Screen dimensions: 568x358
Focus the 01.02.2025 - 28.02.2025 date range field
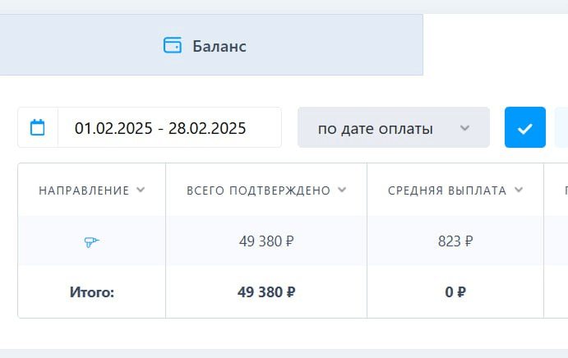(x=160, y=128)
